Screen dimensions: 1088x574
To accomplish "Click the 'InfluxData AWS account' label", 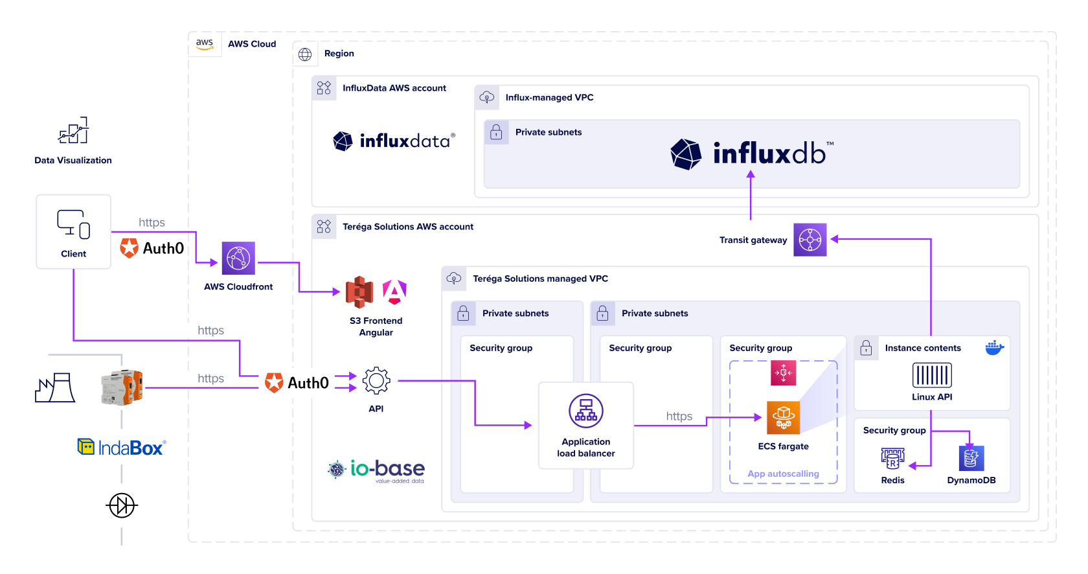I will click(394, 88).
